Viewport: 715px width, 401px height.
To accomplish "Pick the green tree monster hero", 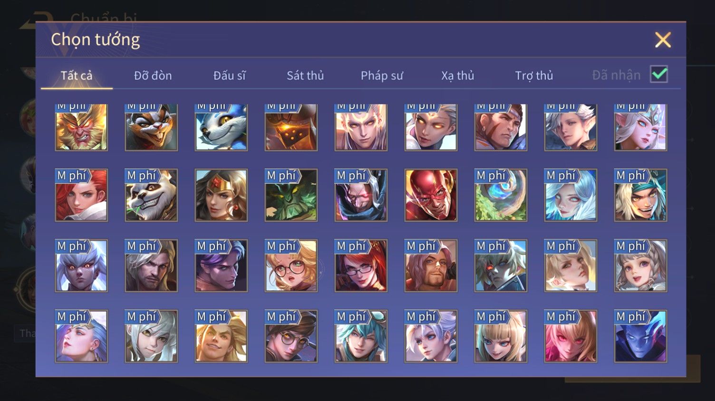I will click(x=291, y=195).
